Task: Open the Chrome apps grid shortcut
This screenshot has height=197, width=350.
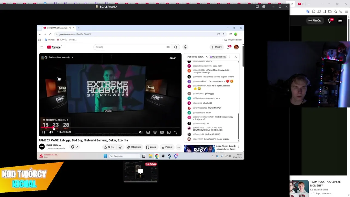Action: 39,40
